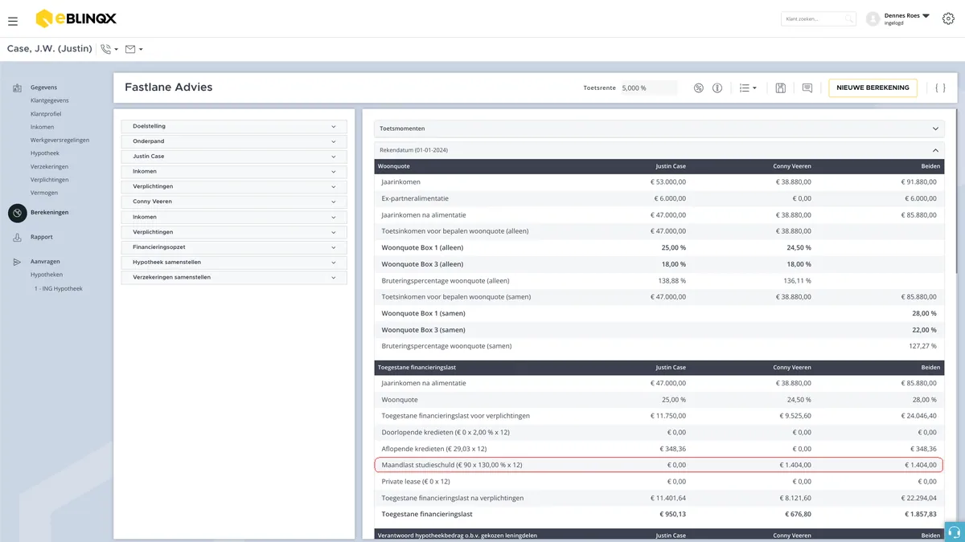Click the Ex-partneralimentatie row label

[415, 198]
